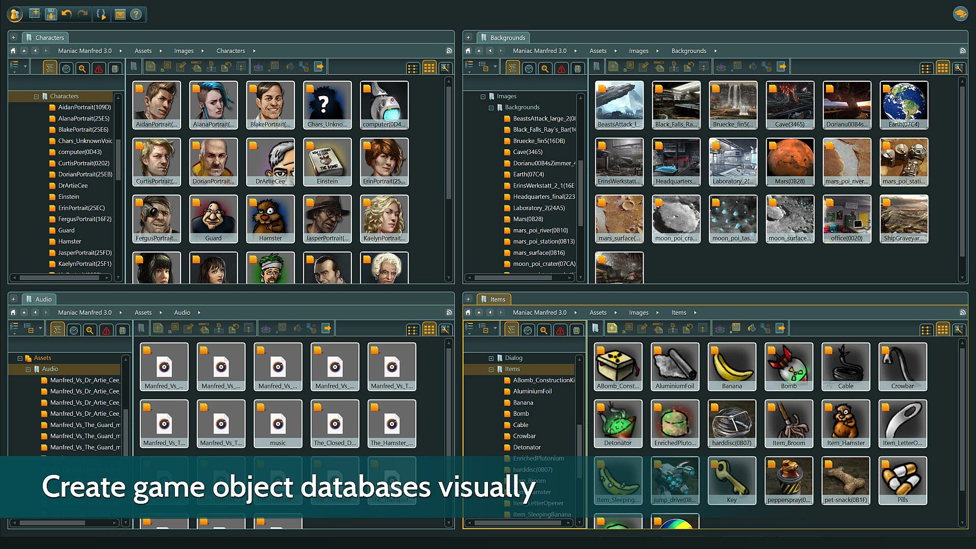Open the search tab in Characters panel

82,68
